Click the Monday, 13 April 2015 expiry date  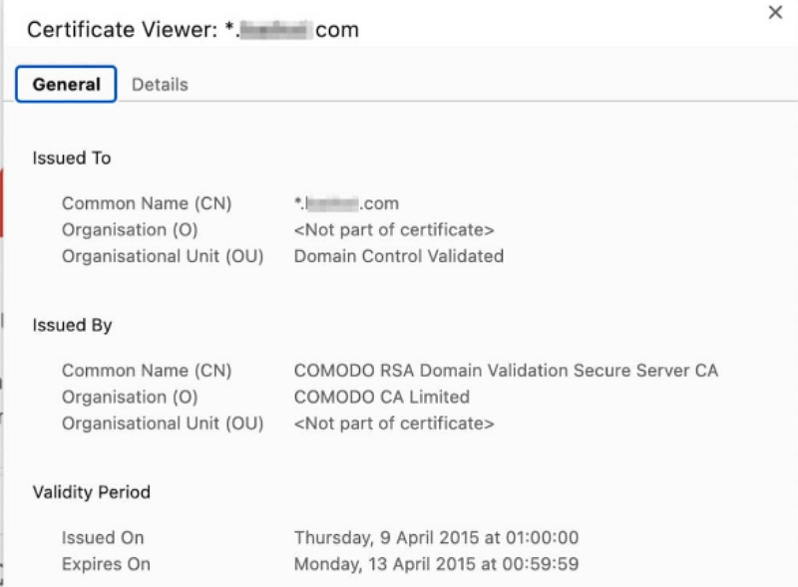point(436,564)
